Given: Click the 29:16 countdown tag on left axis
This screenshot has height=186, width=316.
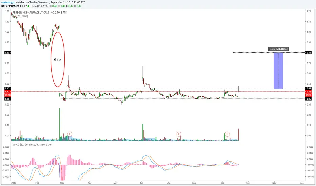Looking at the screenshot, I should (7, 95).
